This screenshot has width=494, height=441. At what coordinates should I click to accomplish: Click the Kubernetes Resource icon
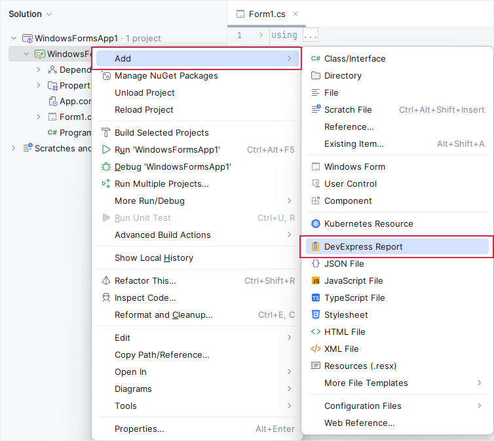click(x=315, y=223)
